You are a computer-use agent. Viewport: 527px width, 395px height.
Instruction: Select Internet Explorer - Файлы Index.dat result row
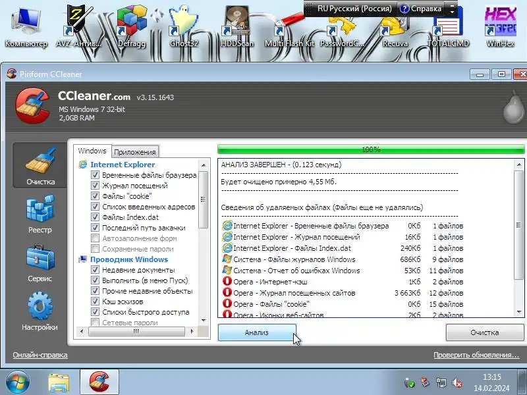pyautogui.click(x=343, y=248)
